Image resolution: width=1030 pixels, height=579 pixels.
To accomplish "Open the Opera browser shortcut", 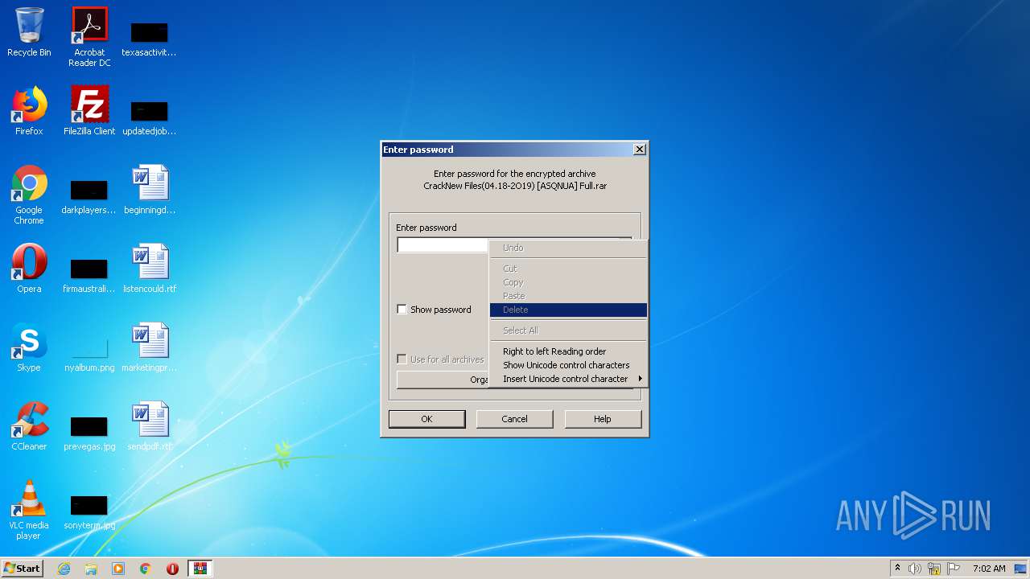I will 29,269.
